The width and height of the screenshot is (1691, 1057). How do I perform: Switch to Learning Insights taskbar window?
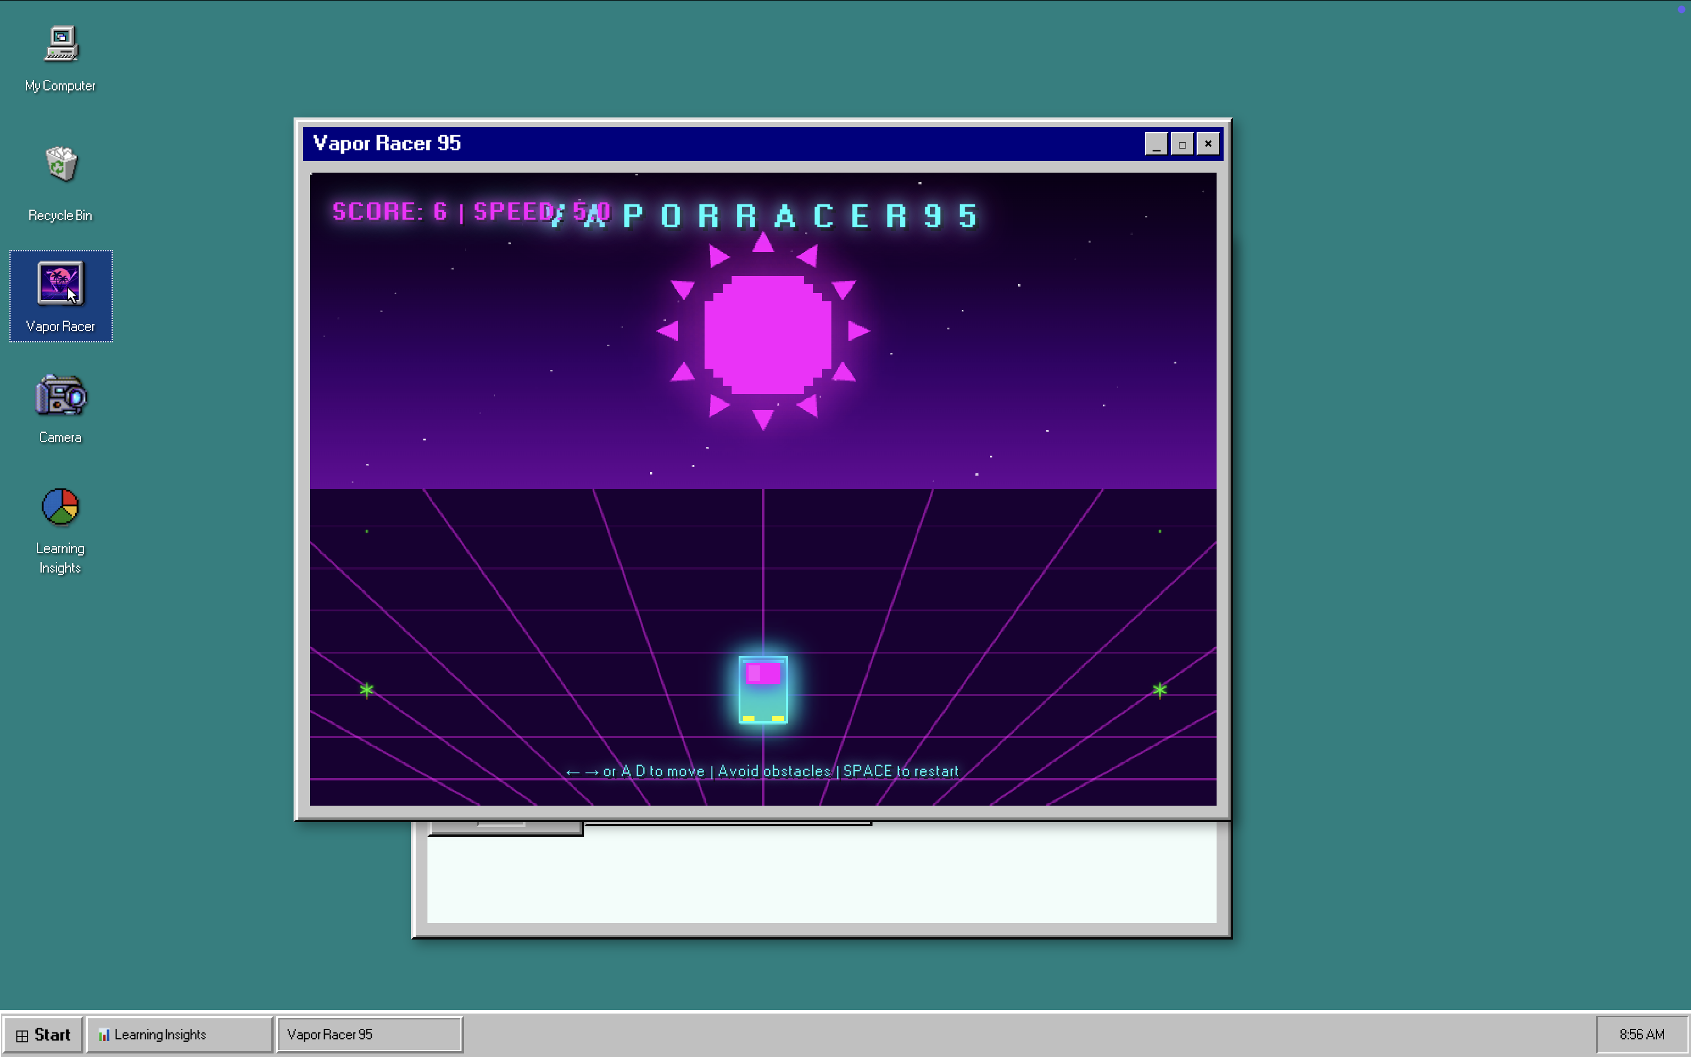(179, 1035)
